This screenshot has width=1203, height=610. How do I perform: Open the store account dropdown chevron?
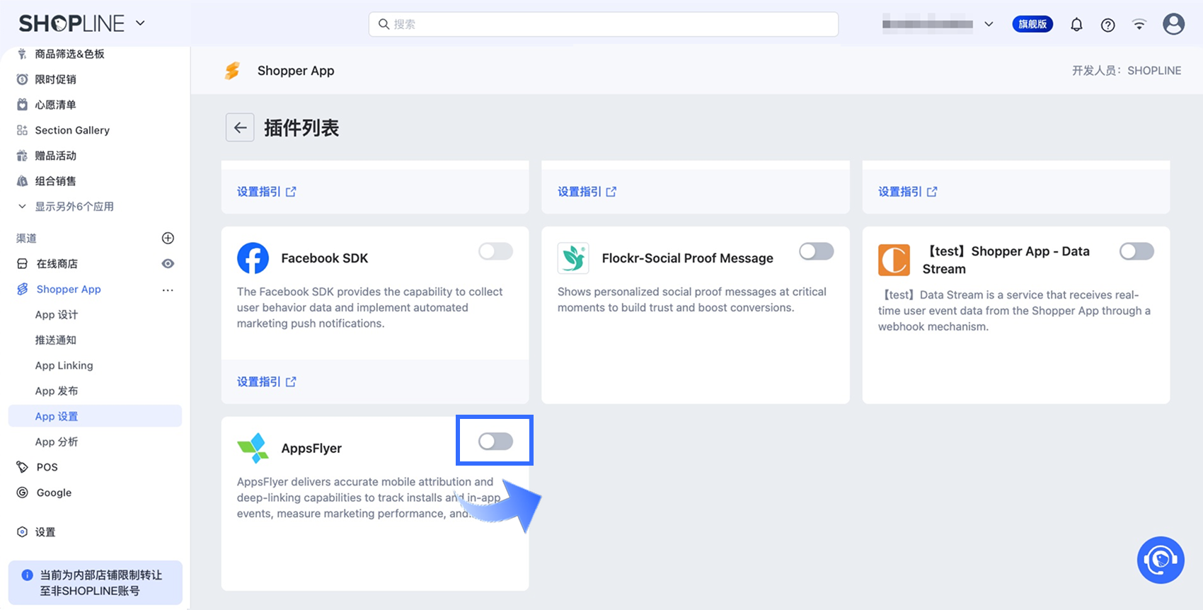click(989, 24)
